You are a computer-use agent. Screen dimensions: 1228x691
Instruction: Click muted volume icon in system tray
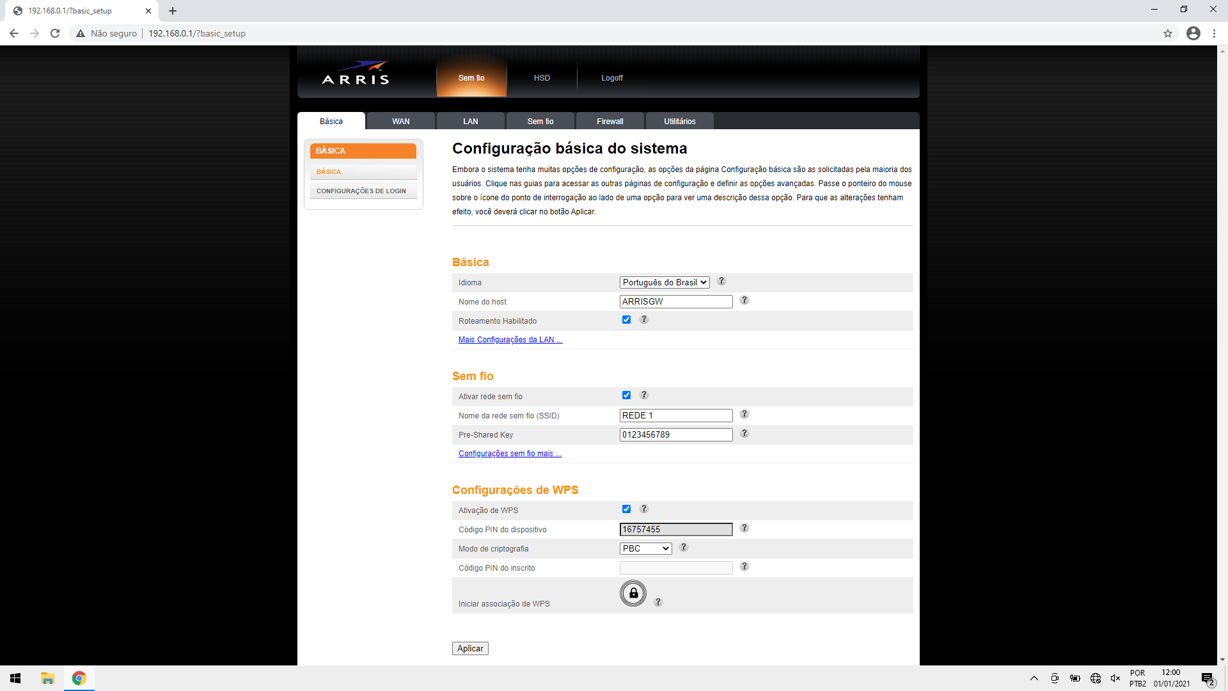pyautogui.click(x=1115, y=678)
